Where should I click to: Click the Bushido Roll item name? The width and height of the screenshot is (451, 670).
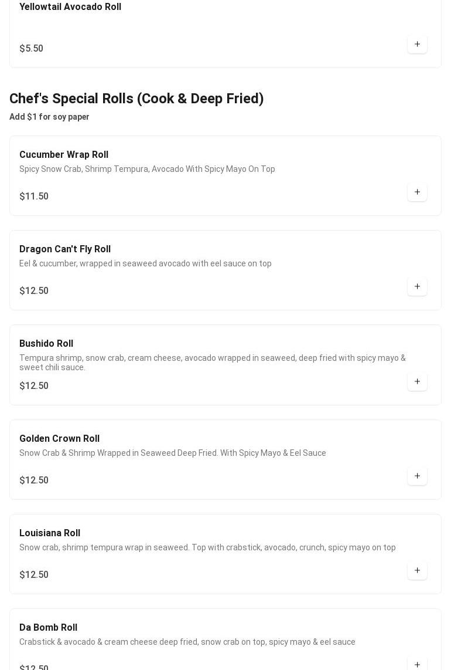[46, 344]
